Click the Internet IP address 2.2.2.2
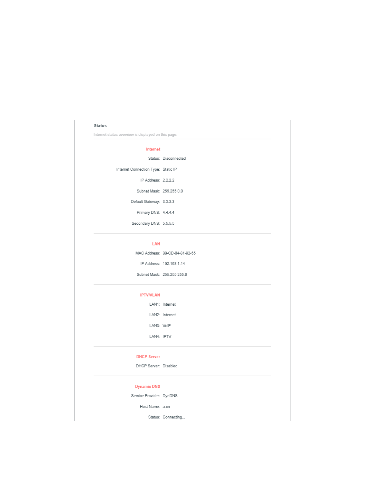This screenshot has width=365, height=483. [x=168, y=180]
